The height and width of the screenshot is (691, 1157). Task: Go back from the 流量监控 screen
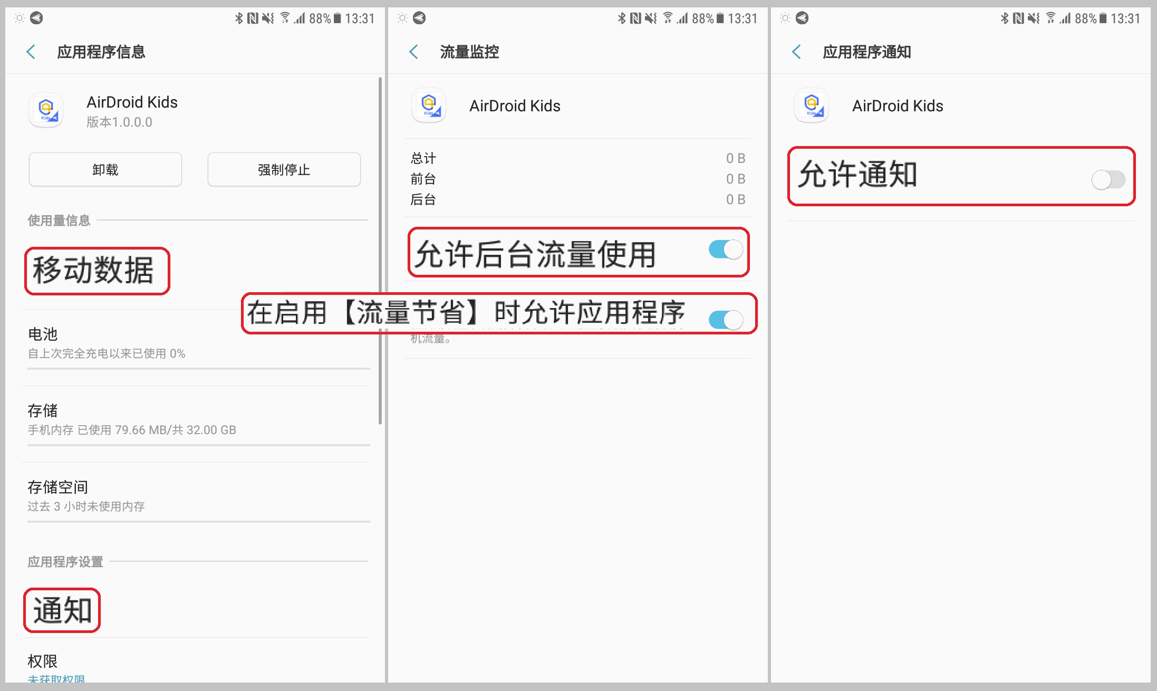[414, 52]
